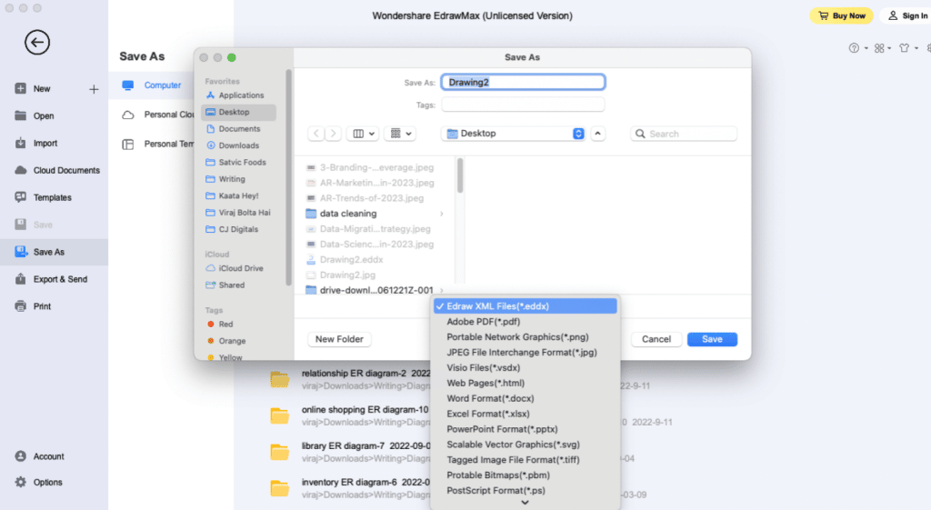Select Kaata Hey! folder in Favorites
The width and height of the screenshot is (931, 510).
pyautogui.click(x=239, y=195)
